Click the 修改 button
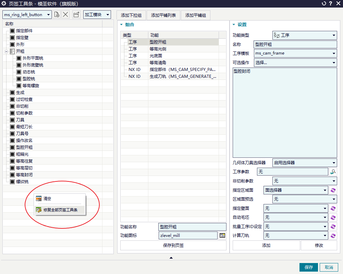The height and width of the screenshot is (274, 343). tap(319, 245)
